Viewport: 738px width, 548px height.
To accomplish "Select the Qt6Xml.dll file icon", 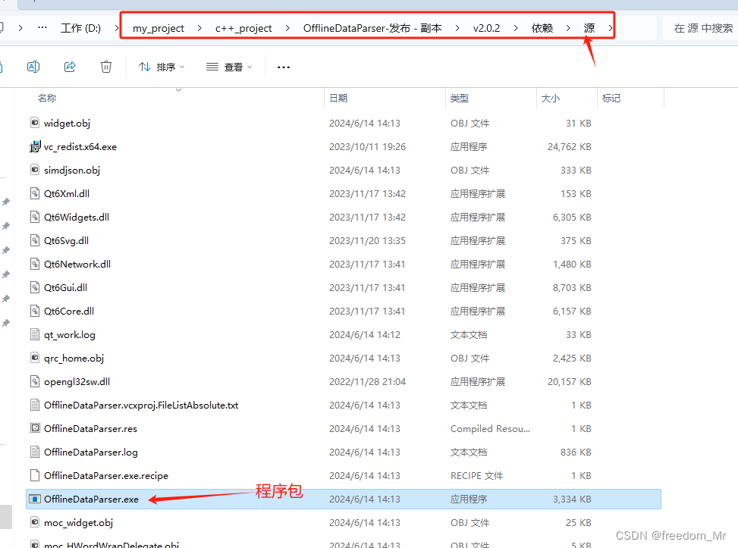I will [x=35, y=193].
